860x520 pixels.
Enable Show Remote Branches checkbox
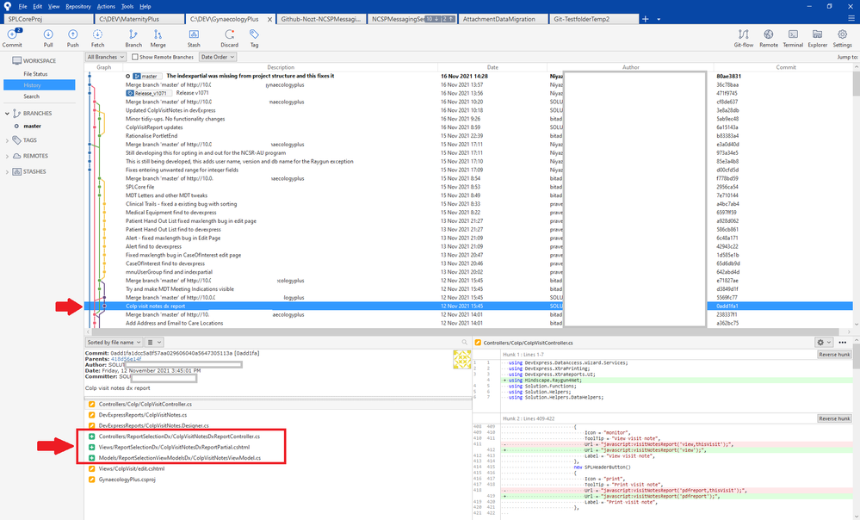(x=135, y=57)
